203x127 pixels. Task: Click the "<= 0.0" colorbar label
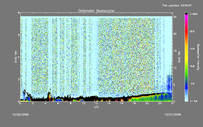point(194,101)
